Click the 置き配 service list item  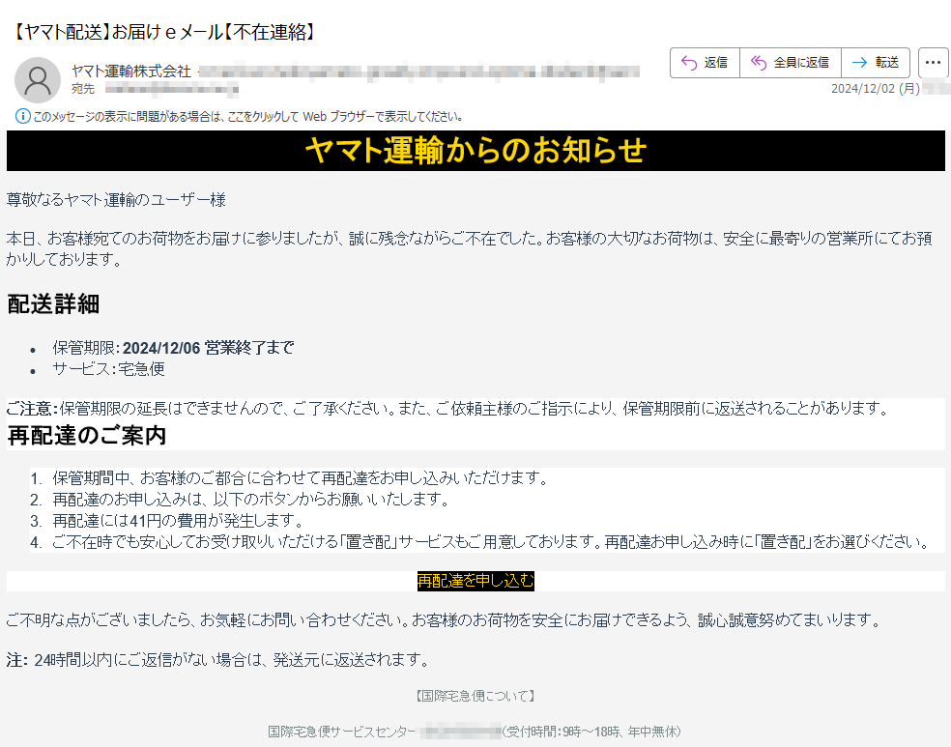tap(491, 541)
